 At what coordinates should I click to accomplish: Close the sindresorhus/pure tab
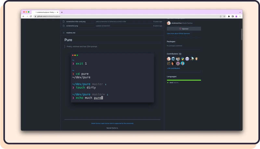click(x=58, y=12)
